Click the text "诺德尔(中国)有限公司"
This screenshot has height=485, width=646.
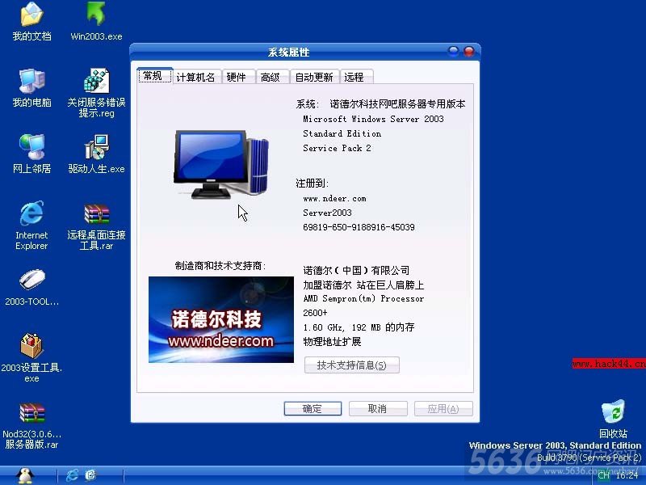pos(356,271)
